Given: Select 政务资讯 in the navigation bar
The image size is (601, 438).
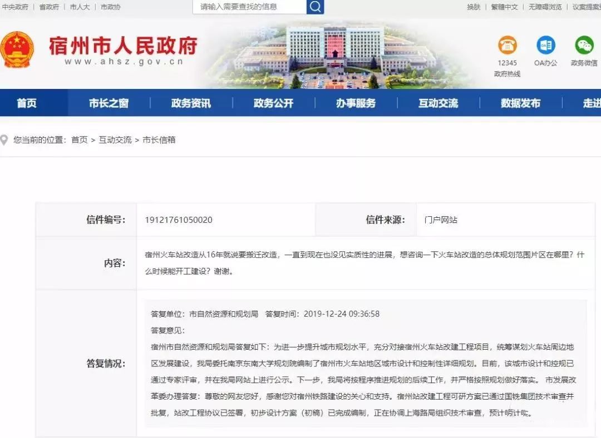Looking at the screenshot, I should click(191, 103).
